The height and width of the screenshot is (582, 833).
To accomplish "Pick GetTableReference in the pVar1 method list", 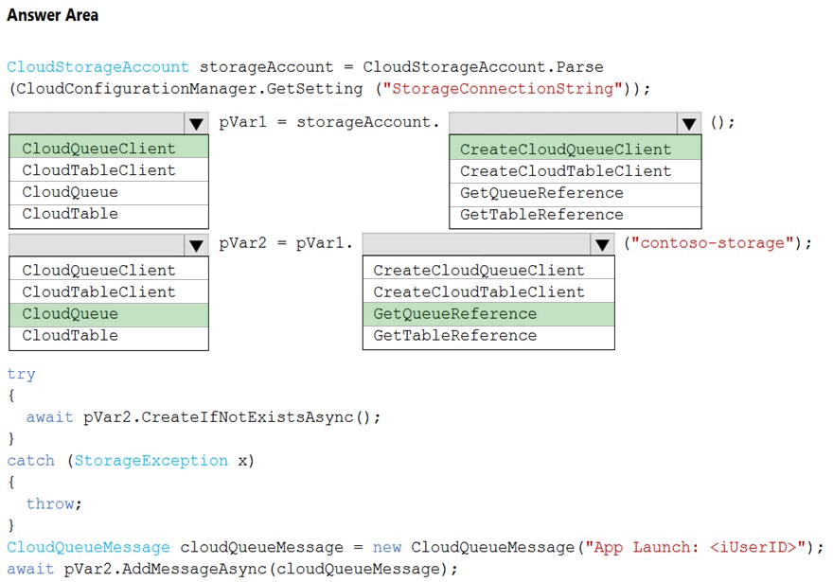I will coord(488,337).
